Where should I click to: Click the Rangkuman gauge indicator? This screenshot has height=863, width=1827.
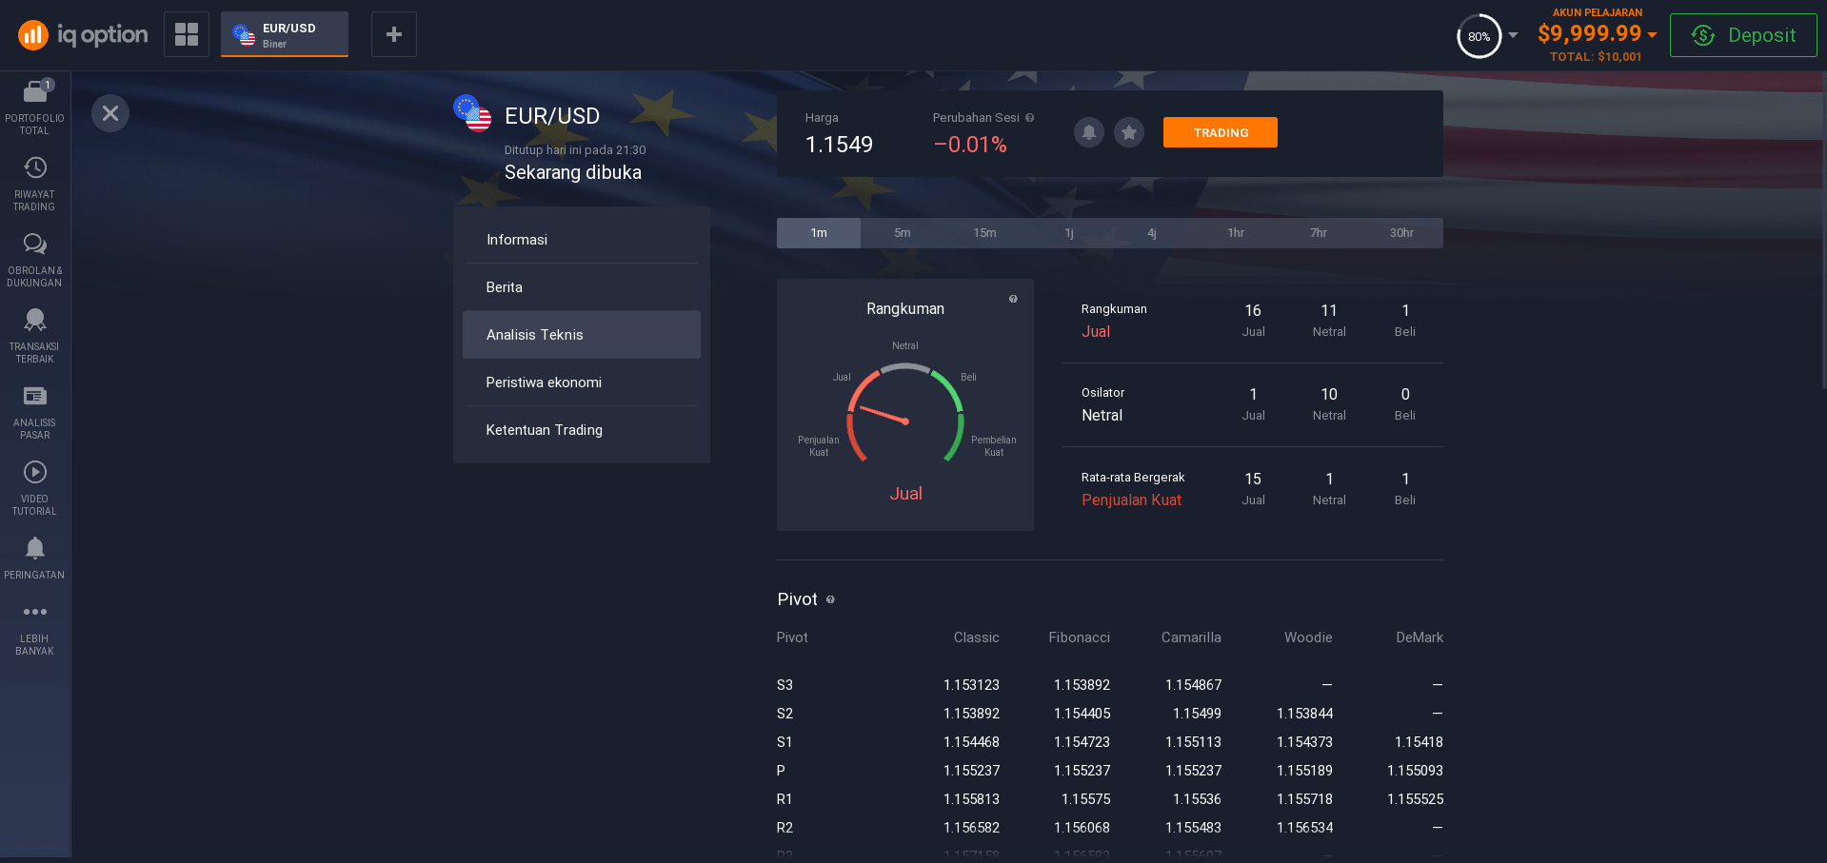click(x=904, y=415)
